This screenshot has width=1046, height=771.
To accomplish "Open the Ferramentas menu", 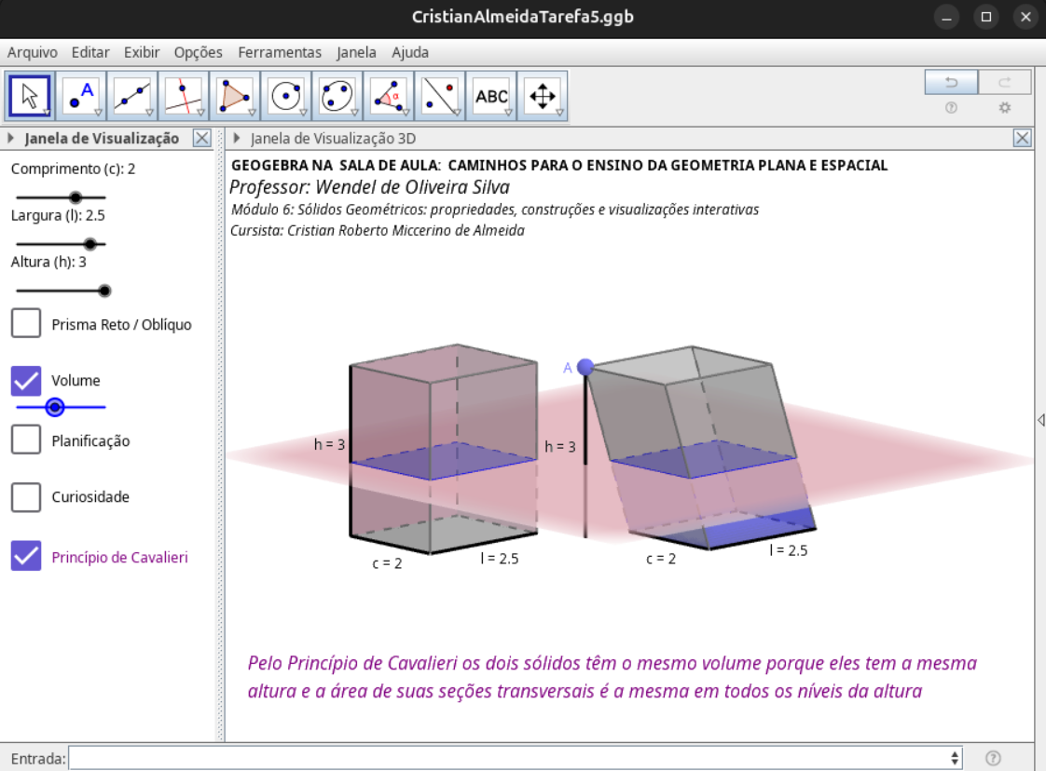I will [279, 52].
